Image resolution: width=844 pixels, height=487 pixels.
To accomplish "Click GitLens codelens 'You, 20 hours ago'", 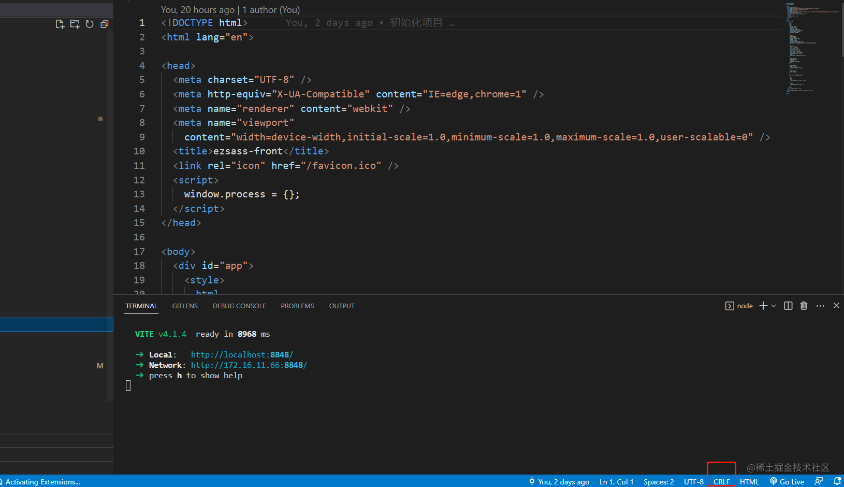I will coord(198,9).
